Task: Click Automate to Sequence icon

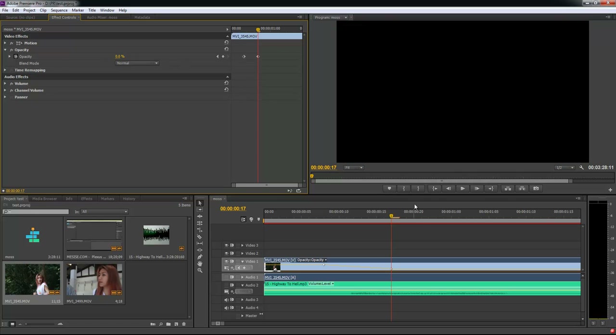Action: [x=153, y=324]
